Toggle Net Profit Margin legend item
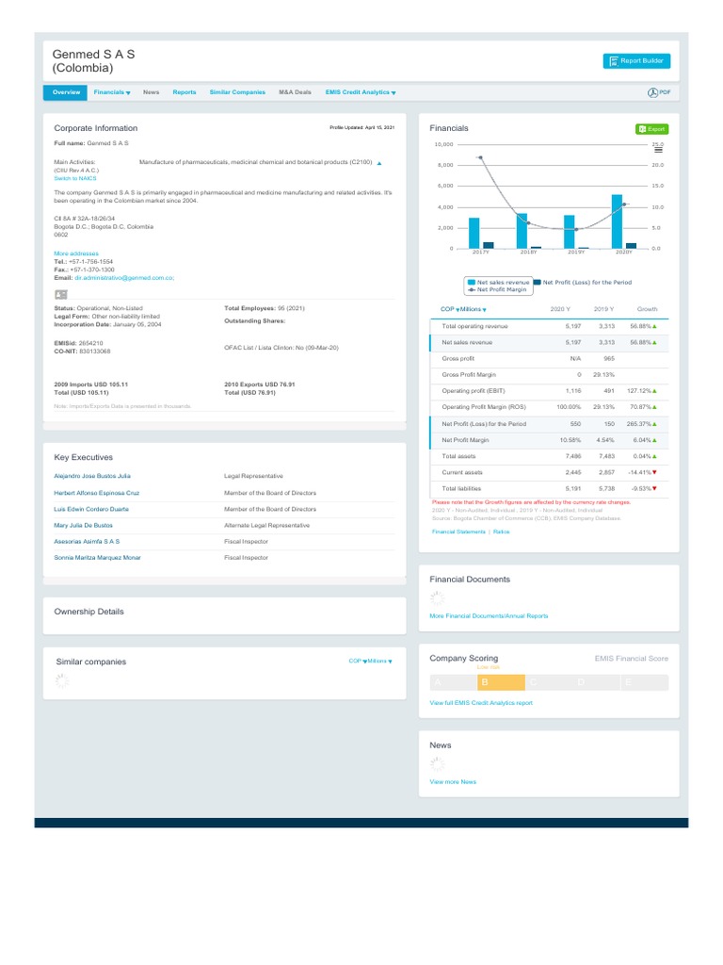Image resolution: width=723 pixels, height=965 pixels. click(497, 290)
